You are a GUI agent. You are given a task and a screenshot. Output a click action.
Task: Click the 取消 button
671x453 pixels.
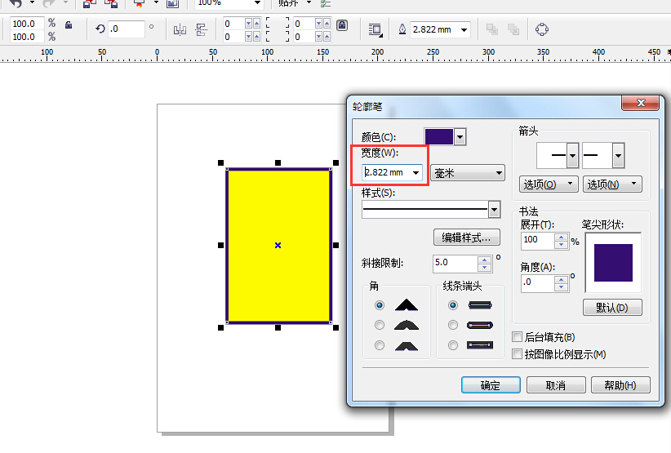tap(556, 385)
